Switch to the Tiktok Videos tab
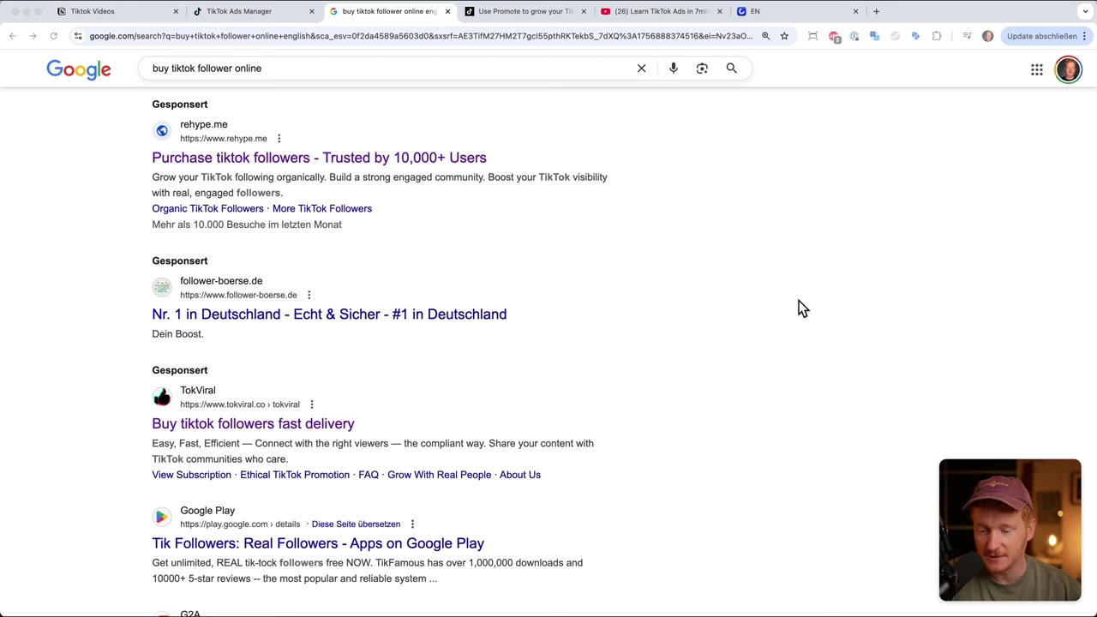Viewport: 1097px width, 617px height. tap(92, 11)
